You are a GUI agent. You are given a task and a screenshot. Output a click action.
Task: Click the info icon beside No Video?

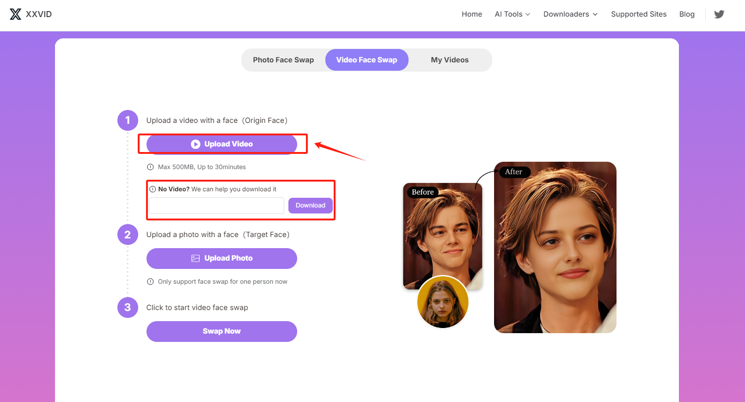153,189
